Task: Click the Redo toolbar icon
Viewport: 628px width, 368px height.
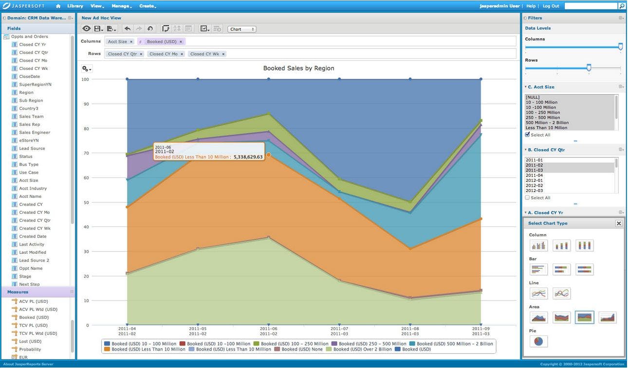Action: (x=138, y=29)
